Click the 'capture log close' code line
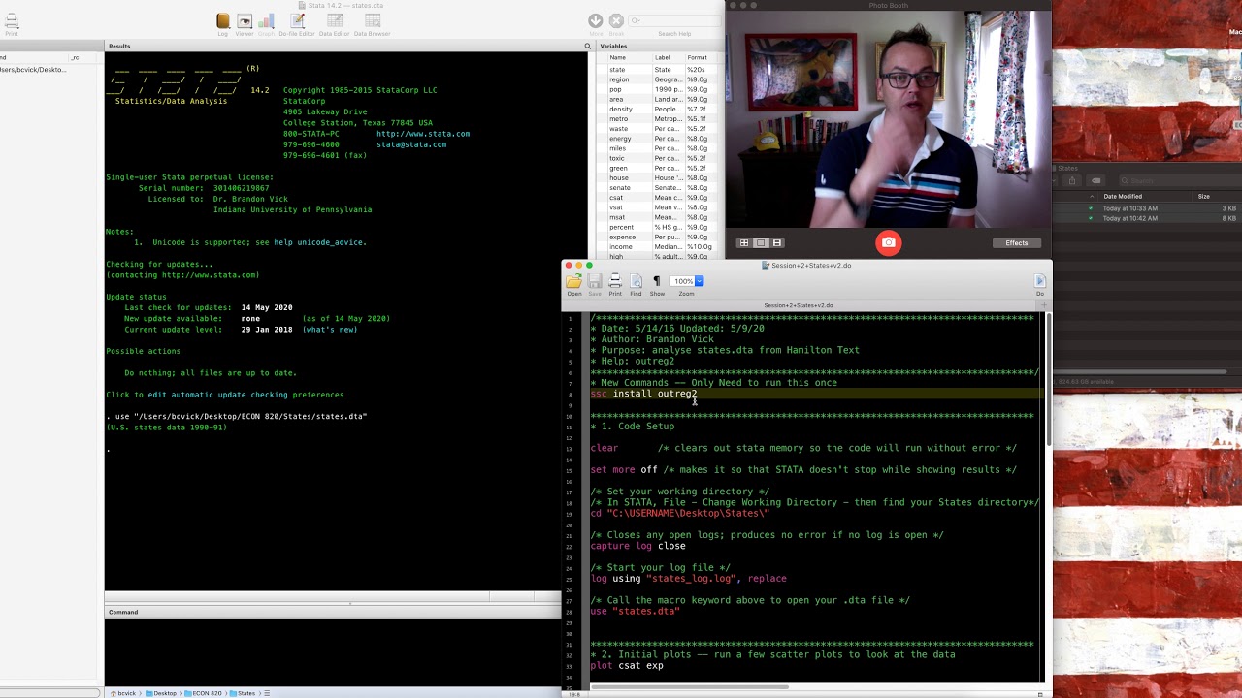Image resolution: width=1242 pixels, height=698 pixels. click(x=637, y=546)
